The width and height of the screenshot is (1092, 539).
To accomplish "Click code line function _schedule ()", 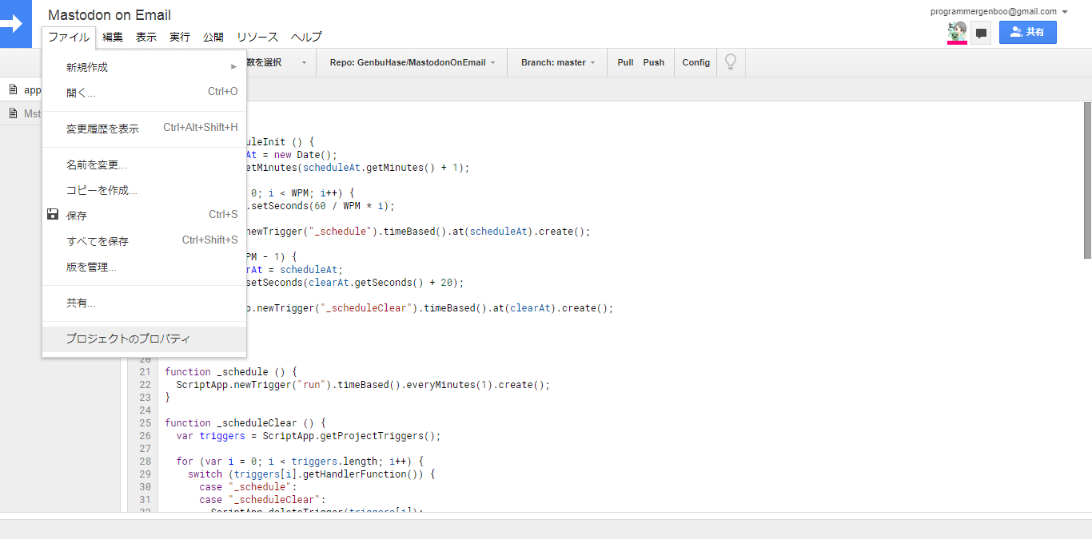I will point(231,372).
